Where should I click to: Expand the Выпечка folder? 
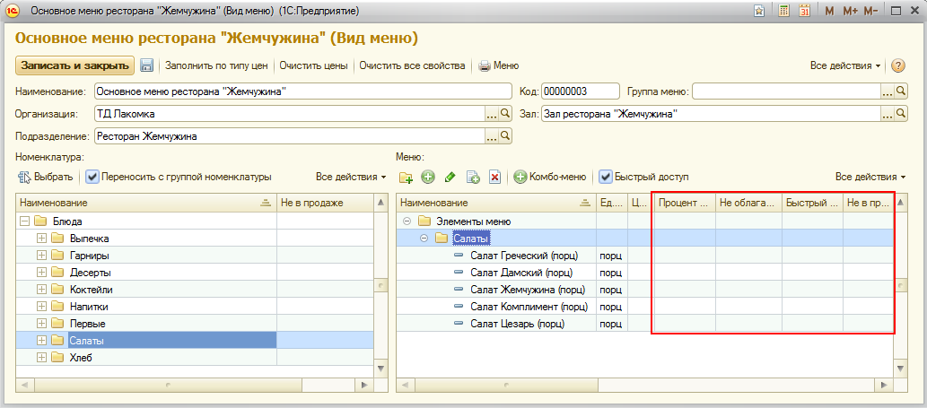pos(41,238)
